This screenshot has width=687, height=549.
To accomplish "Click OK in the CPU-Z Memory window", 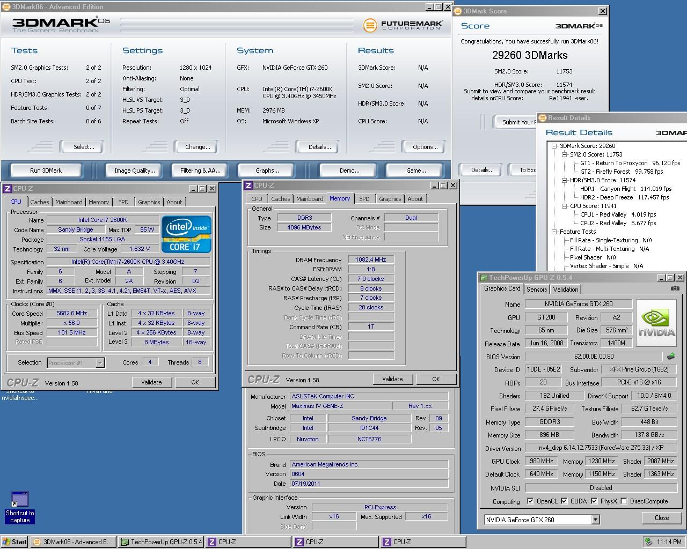I will (x=436, y=379).
